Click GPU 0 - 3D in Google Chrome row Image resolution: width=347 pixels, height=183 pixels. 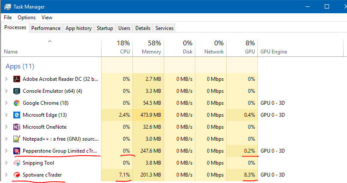[x=272, y=103]
